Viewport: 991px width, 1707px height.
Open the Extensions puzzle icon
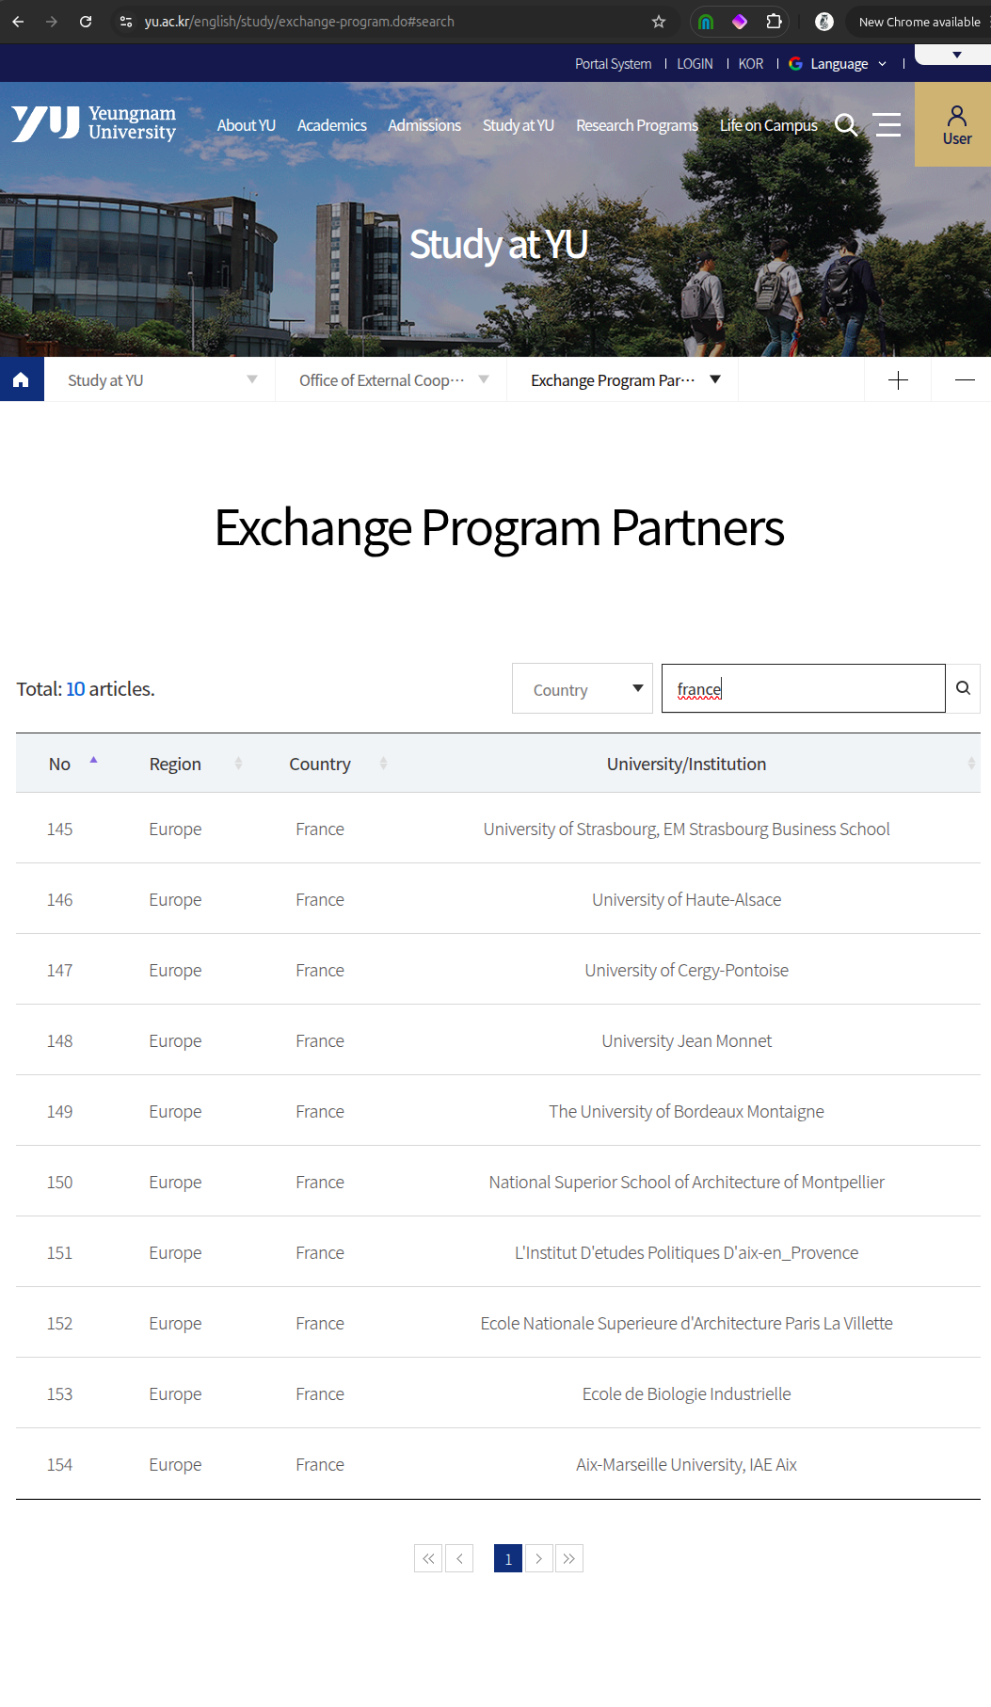coord(774,21)
